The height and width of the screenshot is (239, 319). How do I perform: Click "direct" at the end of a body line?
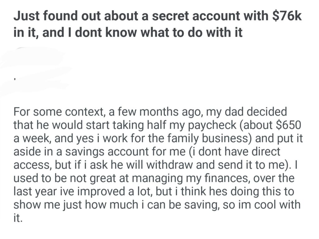[x=265, y=152]
